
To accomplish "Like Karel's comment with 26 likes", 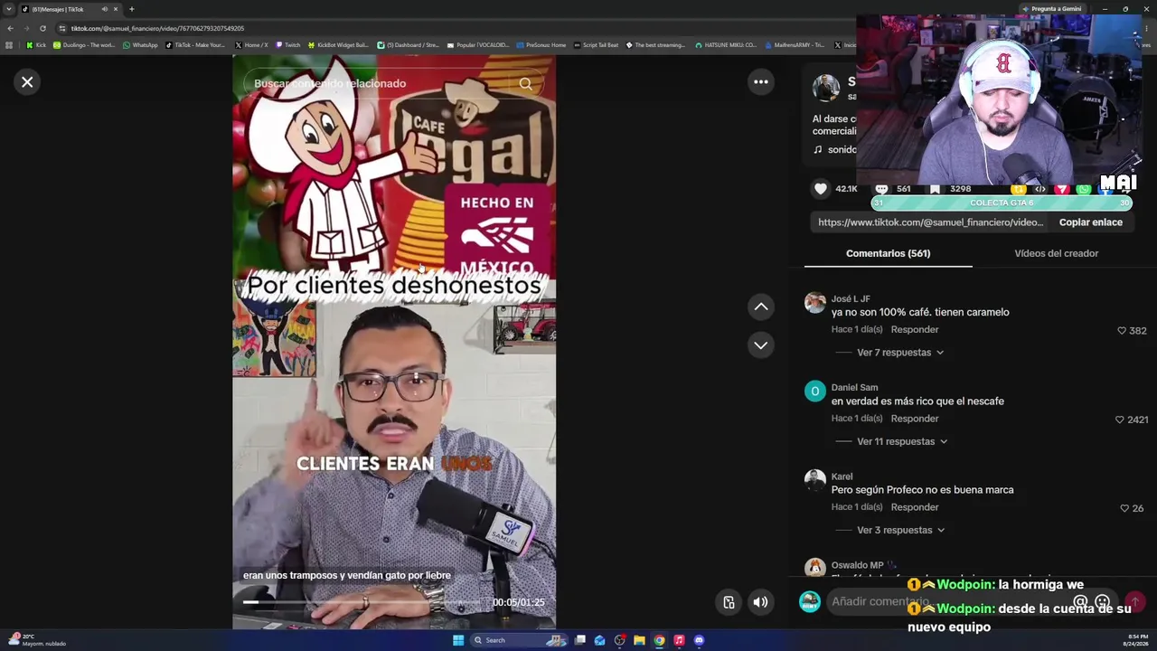I will [1124, 508].
